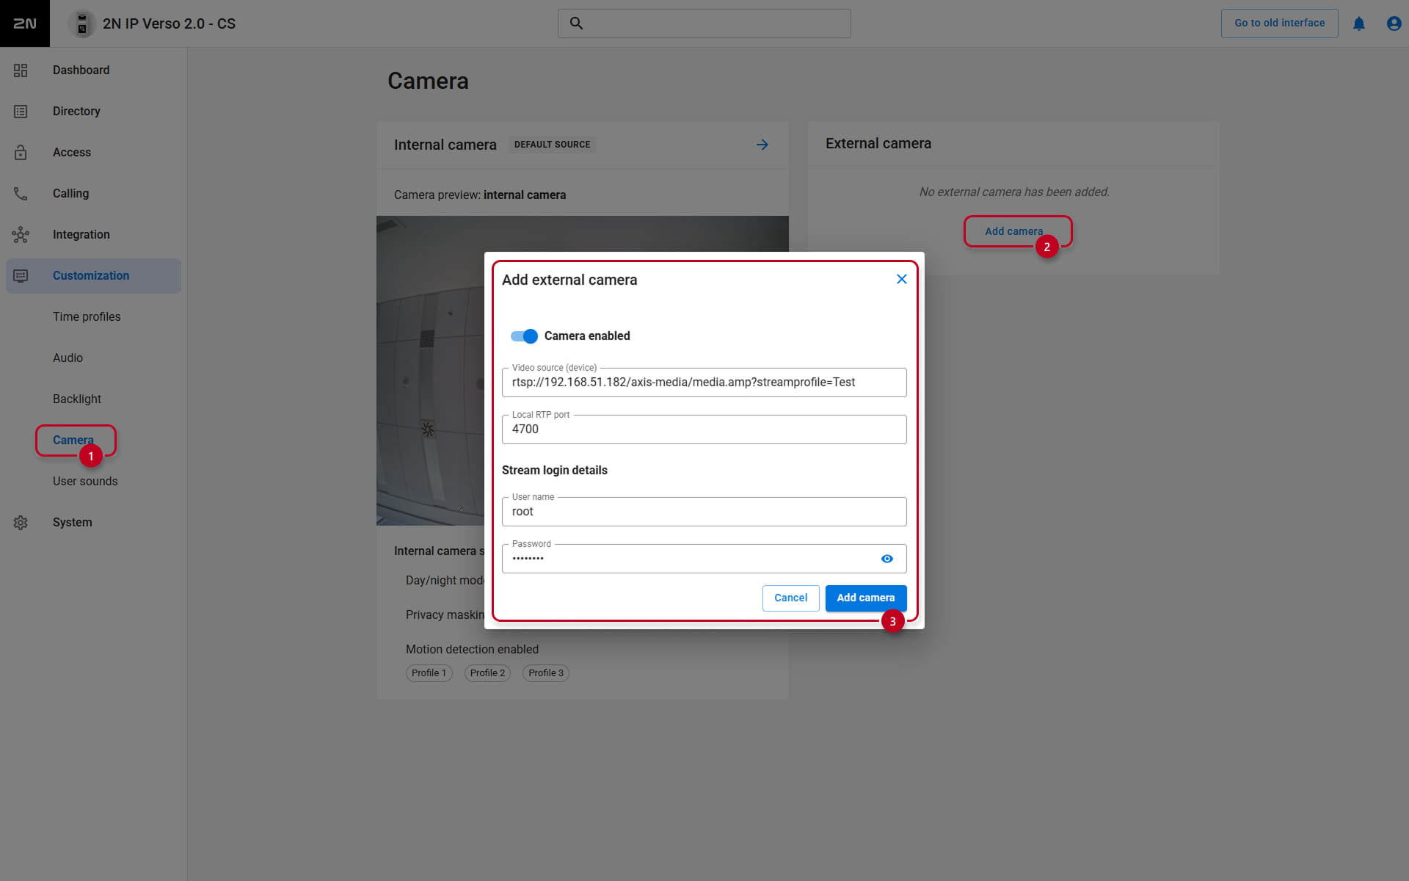Open the Integration menu item
Viewport: 1409px width, 881px height.
pyautogui.click(x=93, y=235)
